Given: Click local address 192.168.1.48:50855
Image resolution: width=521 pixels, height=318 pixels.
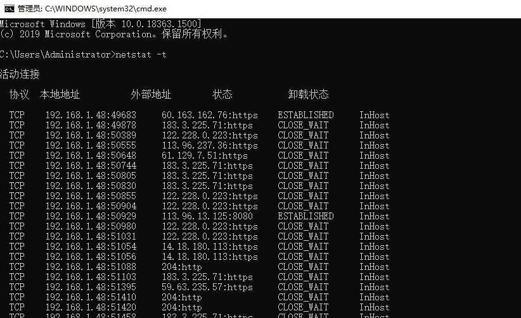Looking at the screenshot, I should click(x=91, y=196).
